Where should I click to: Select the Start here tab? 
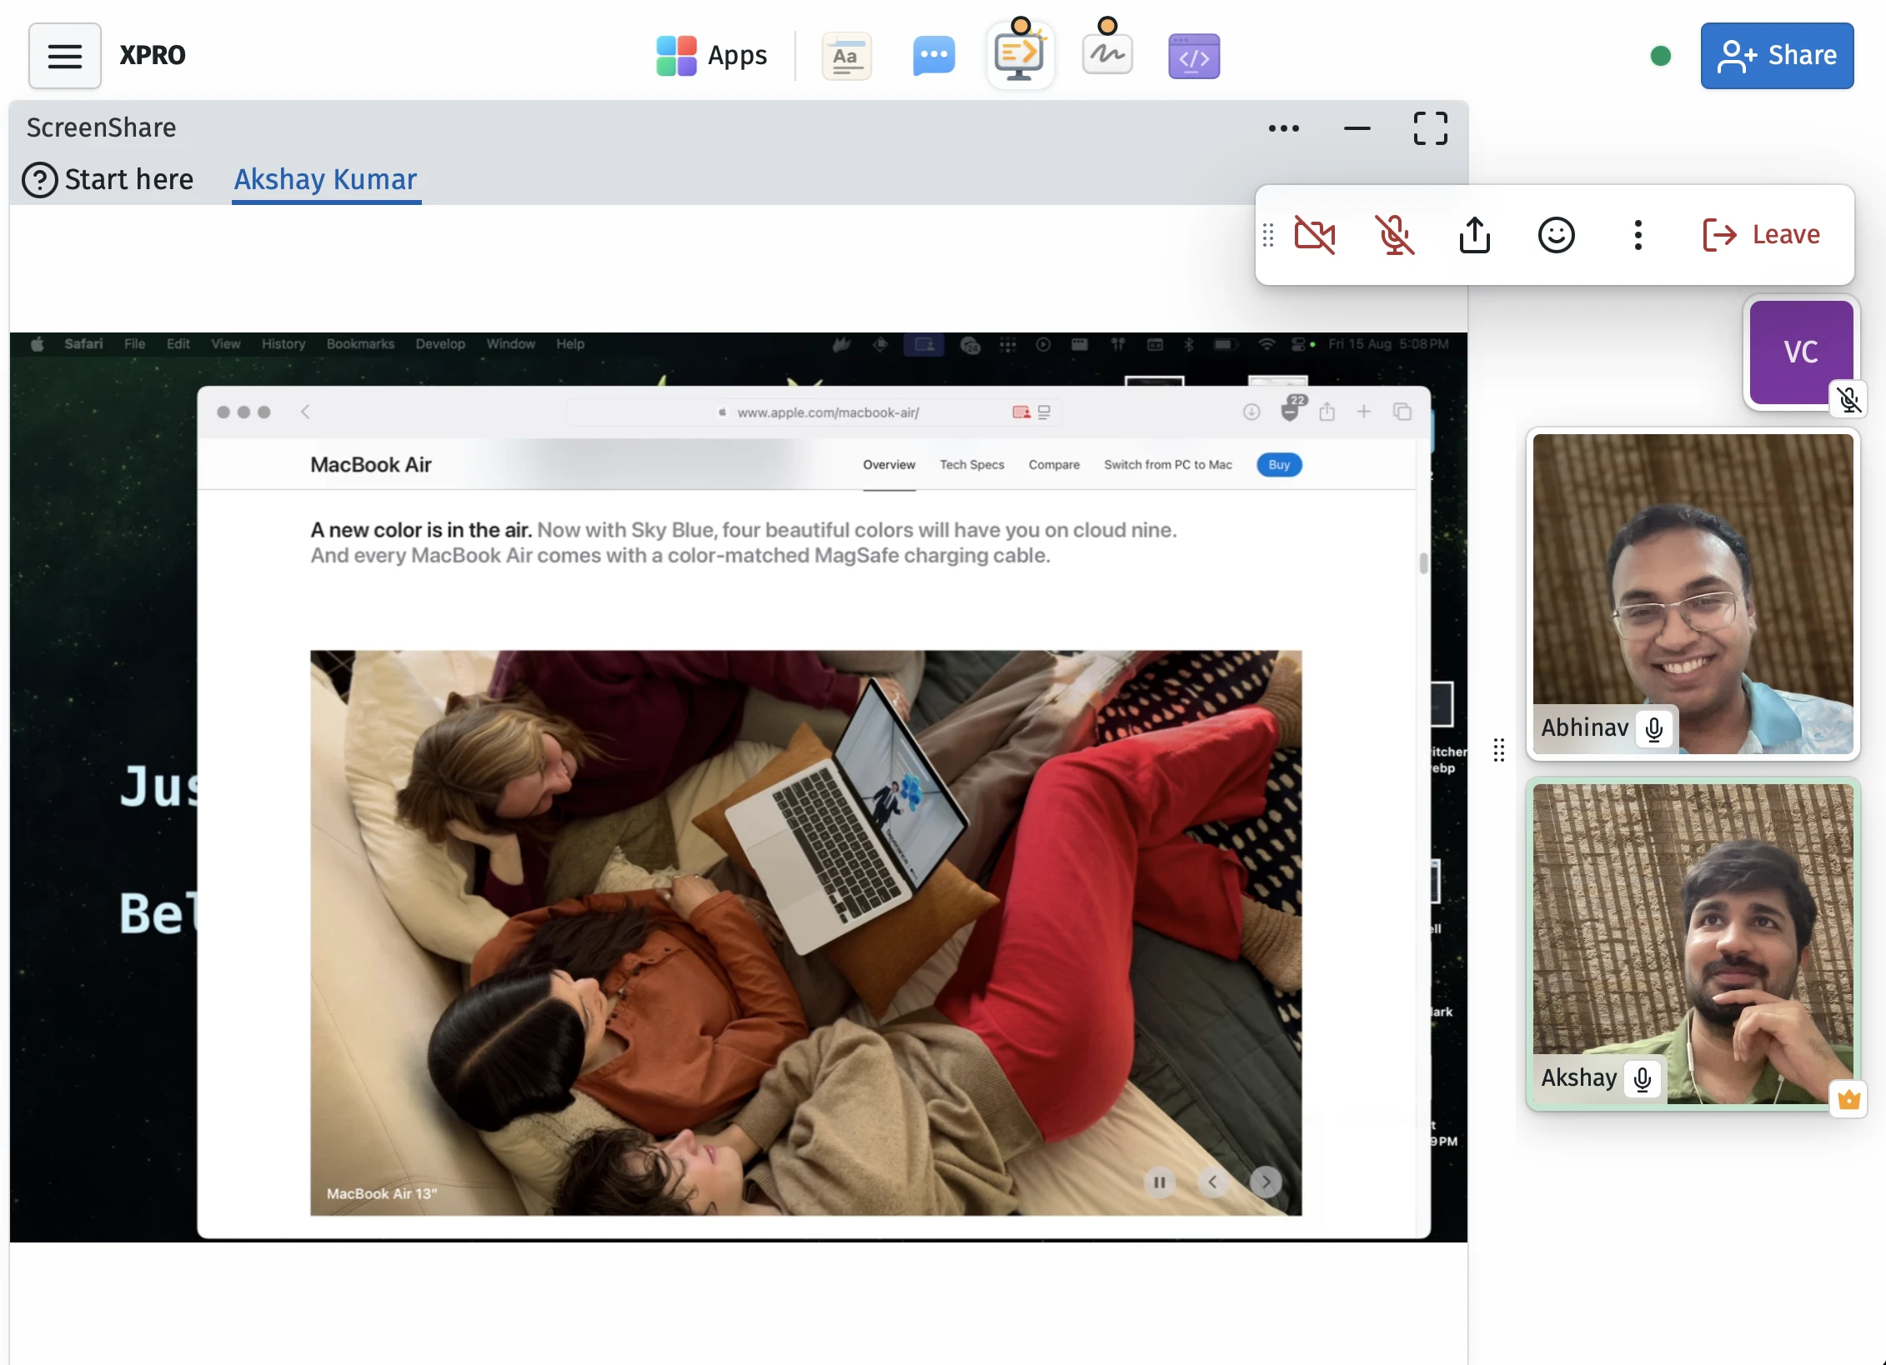pos(108,179)
